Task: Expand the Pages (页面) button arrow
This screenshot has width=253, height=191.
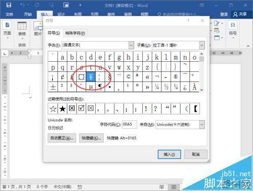Action: tap(7, 38)
